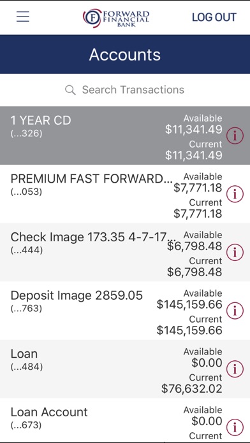Show info for Loan Account (...673)
Screen dimensions: 250x443
(x=235, y=427)
